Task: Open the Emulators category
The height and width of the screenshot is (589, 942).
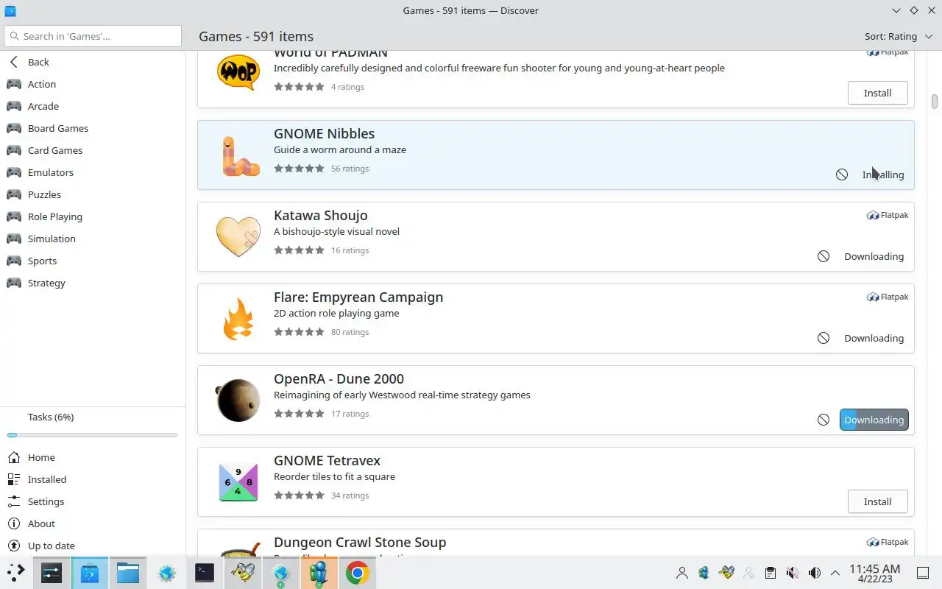Action: coord(93,172)
